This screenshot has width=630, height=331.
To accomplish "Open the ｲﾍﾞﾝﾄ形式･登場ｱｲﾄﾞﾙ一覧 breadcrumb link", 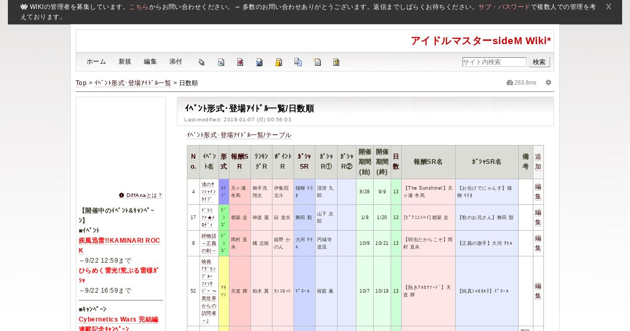I will (133, 83).
